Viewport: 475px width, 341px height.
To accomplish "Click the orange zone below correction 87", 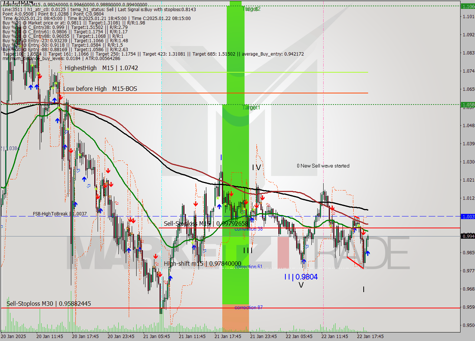I will click(236, 318).
